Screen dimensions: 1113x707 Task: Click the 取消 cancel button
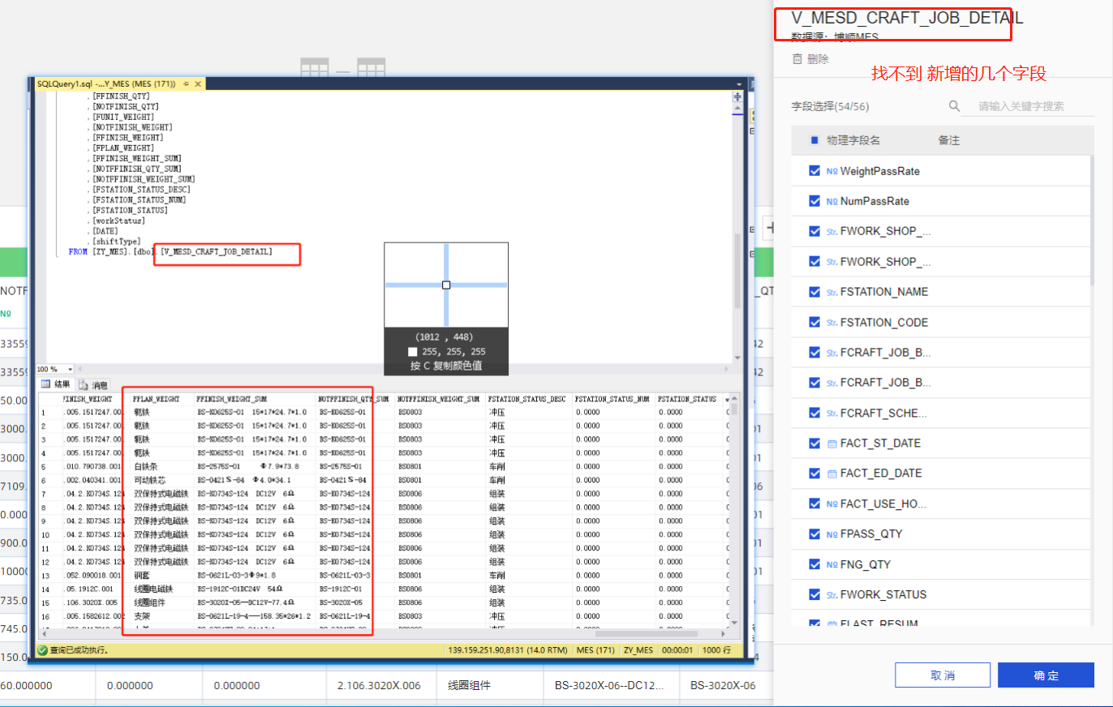943,675
